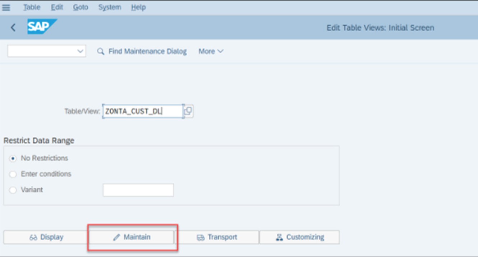Open the System menu

[x=110, y=7]
